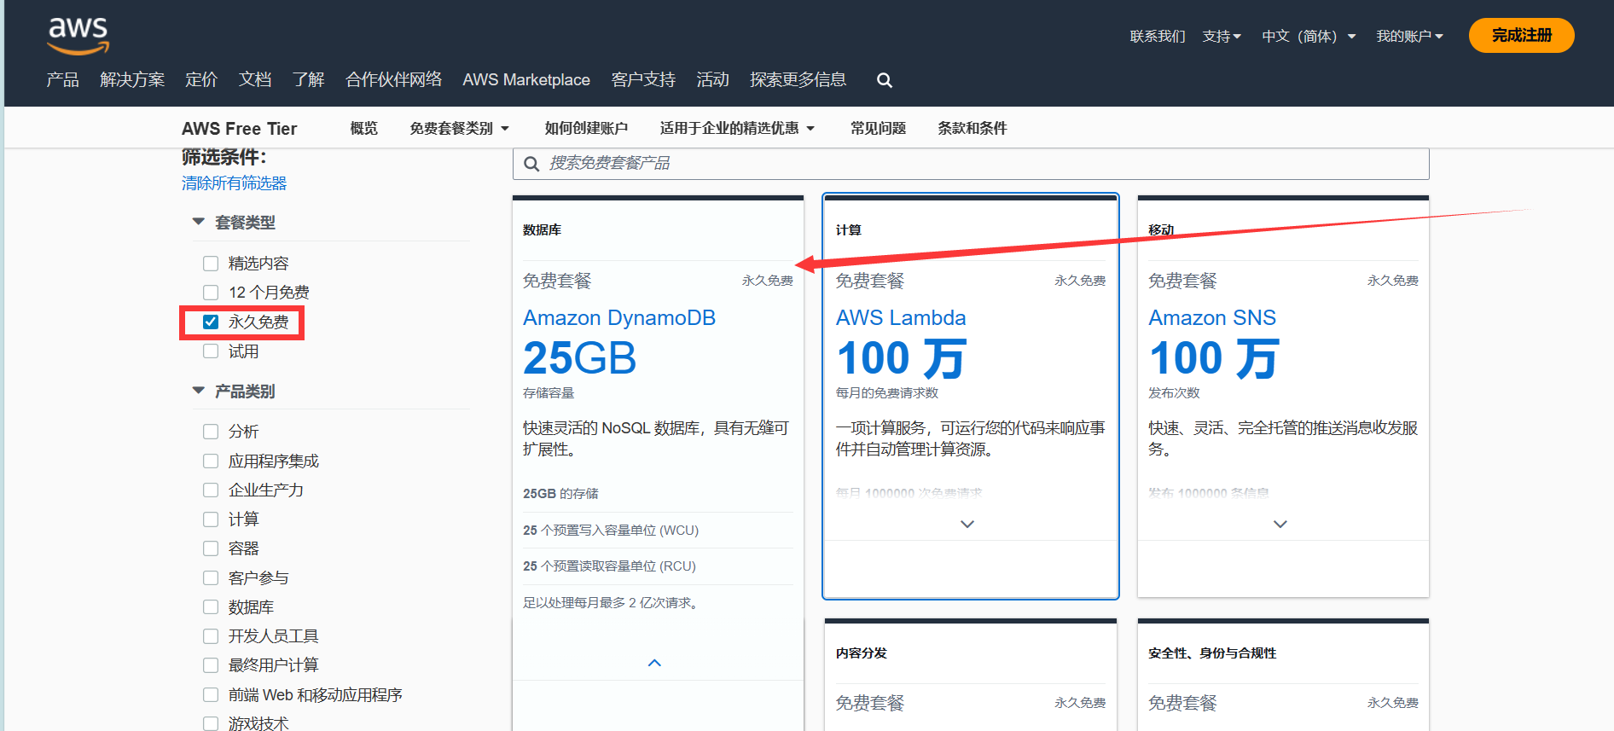Open the 支持 dropdown menu

point(1222,36)
